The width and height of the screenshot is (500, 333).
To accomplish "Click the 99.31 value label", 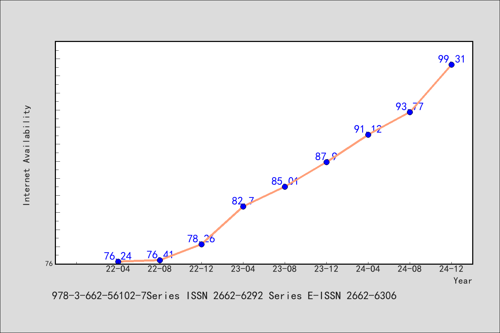I will point(451,59).
